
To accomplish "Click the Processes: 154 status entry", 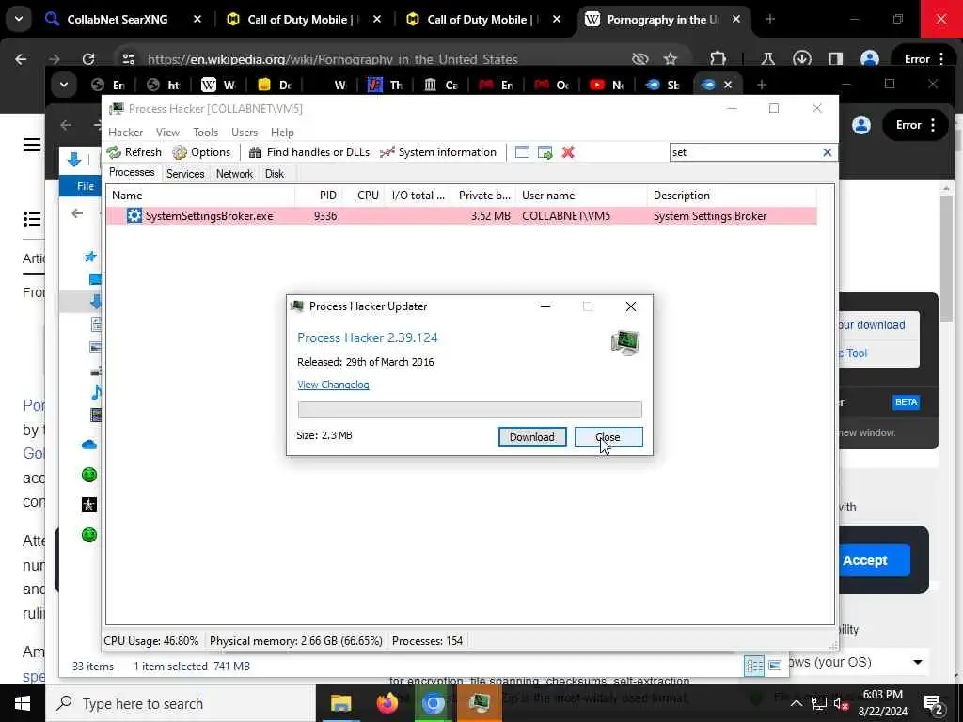I will click(x=427, y=640).
